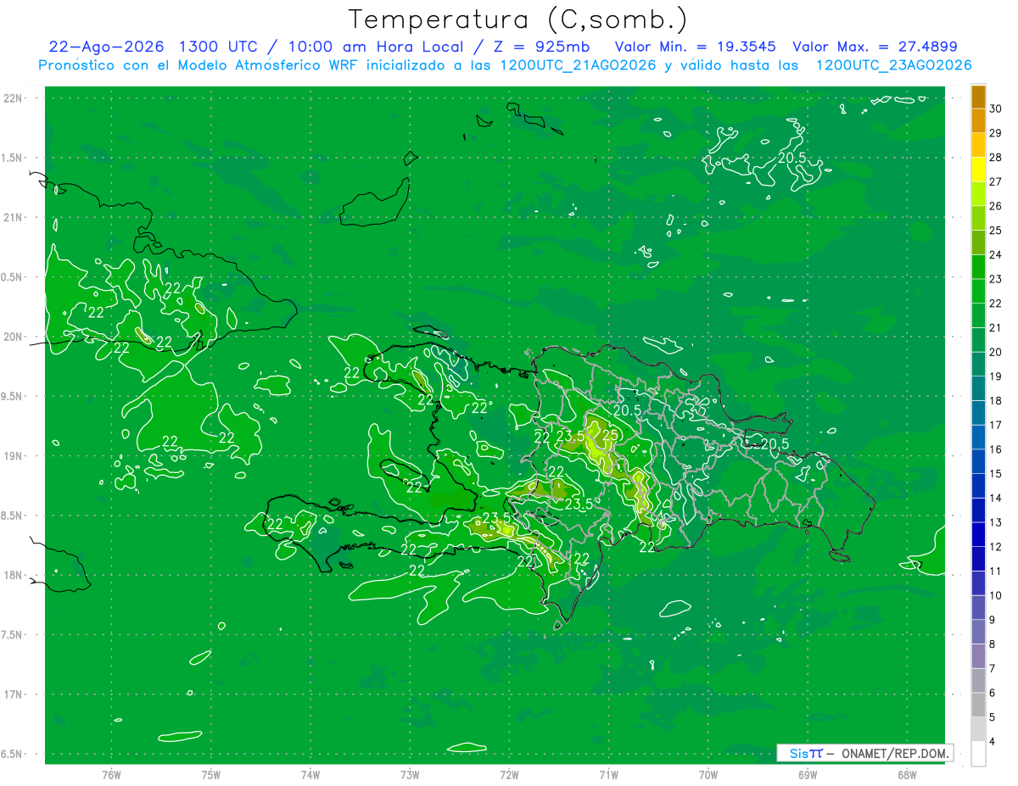Viewport: 1018px width, 786px height.
Task: Click the '1200UTC_23AGO2026' valid-until time text
Action: click(893, 65)
